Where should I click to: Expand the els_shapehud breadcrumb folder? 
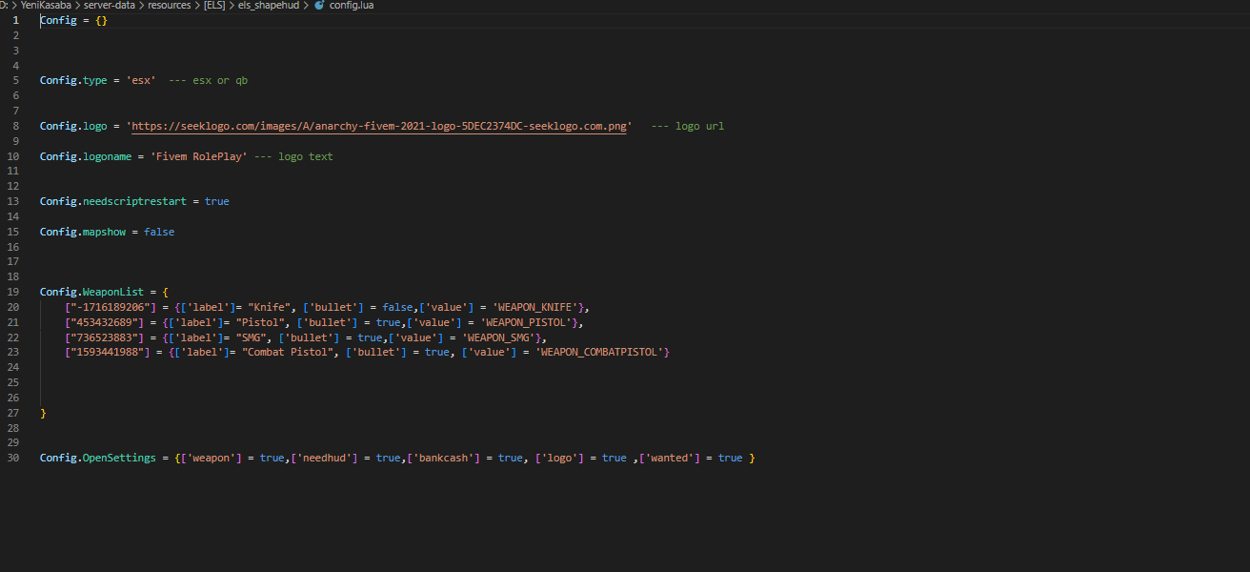point(271,6)
